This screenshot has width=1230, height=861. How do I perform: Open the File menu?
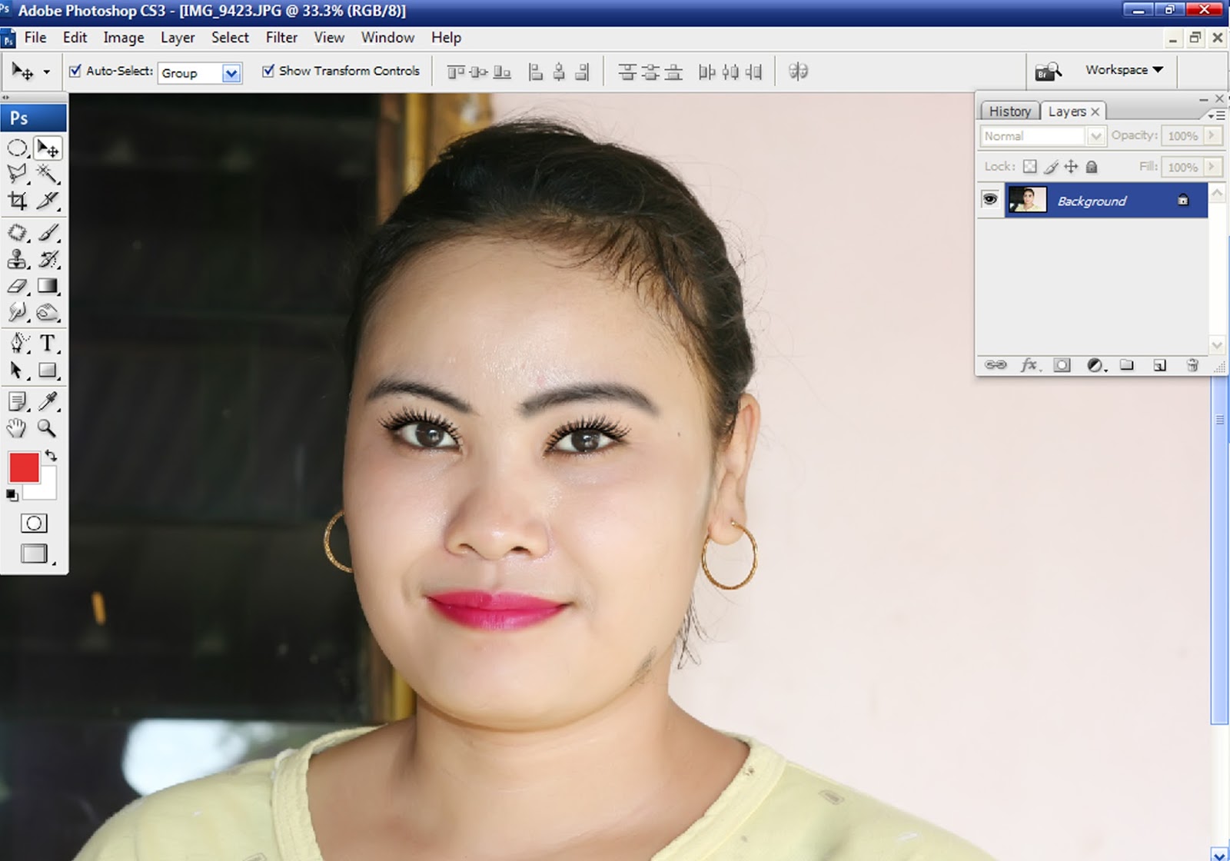[x=35, y=38]
